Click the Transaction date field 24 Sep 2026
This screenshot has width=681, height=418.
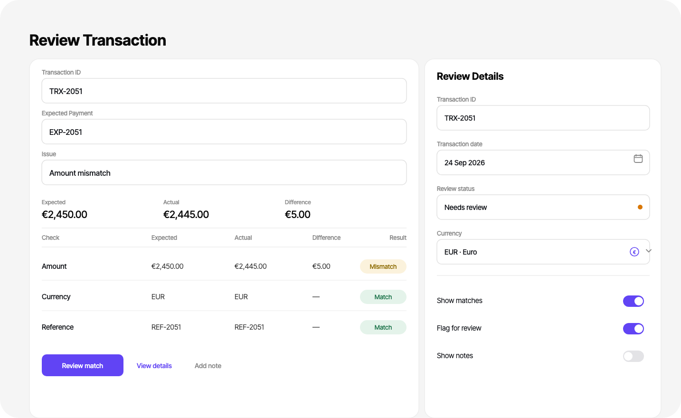[x=543, y=162]
